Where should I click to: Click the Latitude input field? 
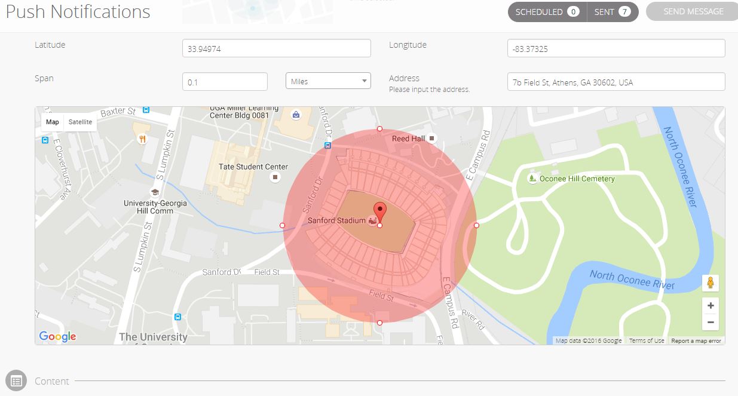(x=277, y=48)
